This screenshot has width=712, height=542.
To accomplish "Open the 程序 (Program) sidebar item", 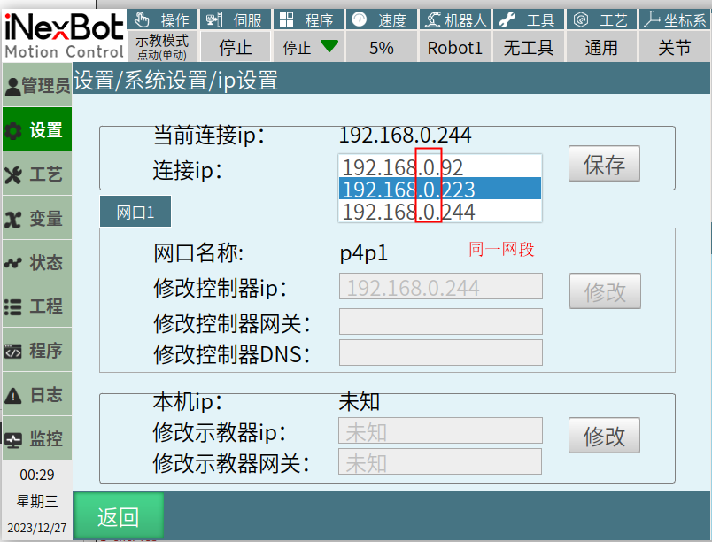I will 36,352.
